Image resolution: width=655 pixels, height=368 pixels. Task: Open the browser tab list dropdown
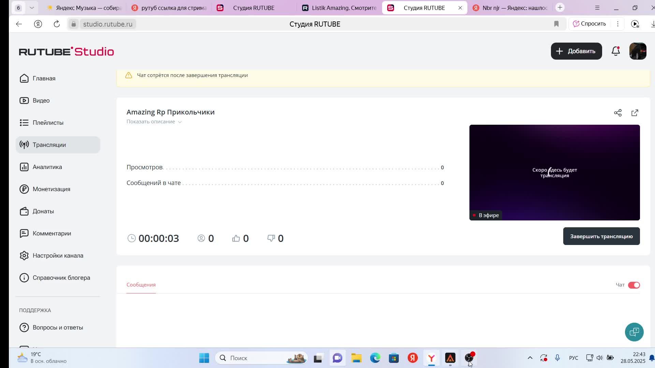pos(32,7)
